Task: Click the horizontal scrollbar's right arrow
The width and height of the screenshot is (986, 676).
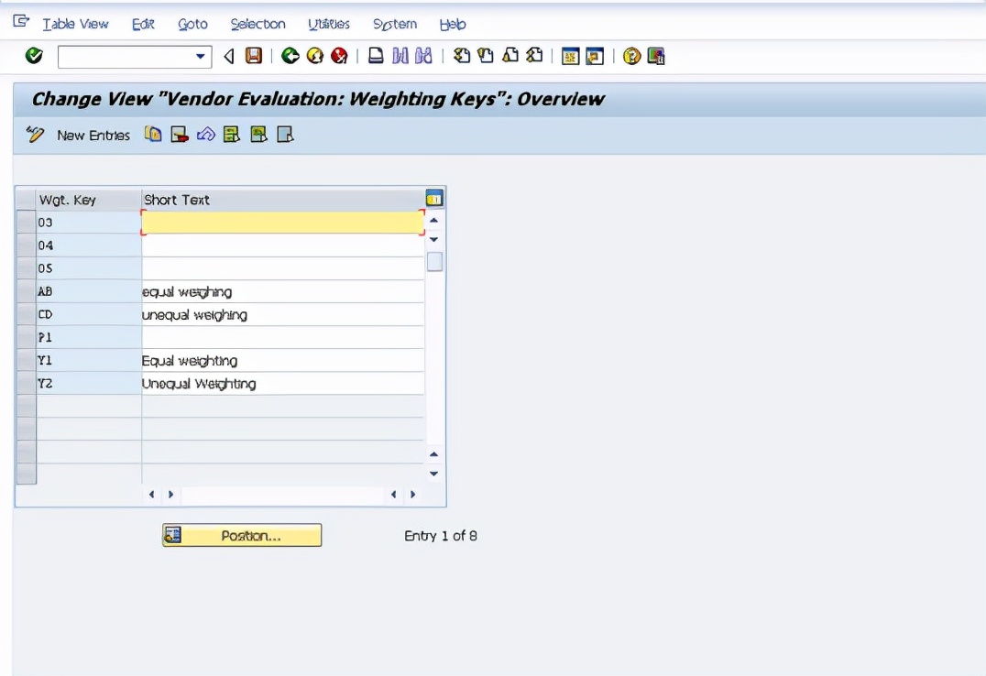Action: pyautogui.click(x=412, y=493)
